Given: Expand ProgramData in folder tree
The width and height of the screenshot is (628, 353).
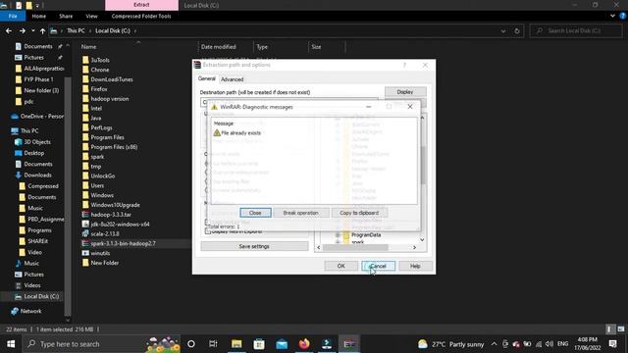Looking at the screenshot, I should tap(338, 235).
